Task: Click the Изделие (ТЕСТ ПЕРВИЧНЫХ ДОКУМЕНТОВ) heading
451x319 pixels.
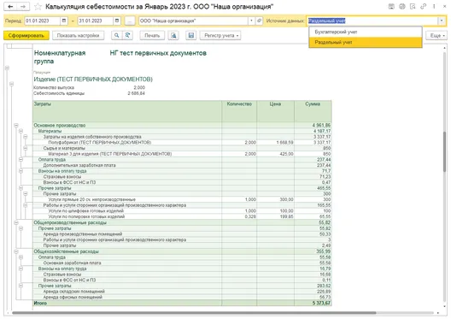Action: click(x=93, y=80)
